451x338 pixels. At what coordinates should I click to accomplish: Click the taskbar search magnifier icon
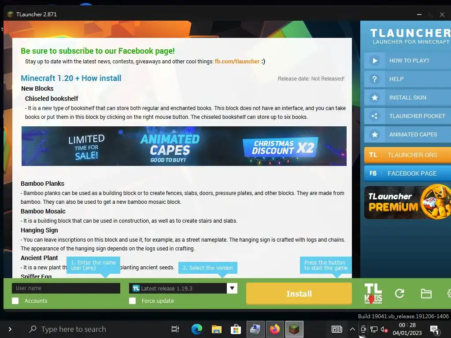pyautogui.click(x=33, y=329)
